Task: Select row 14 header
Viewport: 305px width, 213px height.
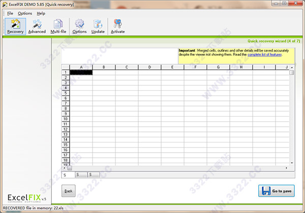Action: [x=66, y=139]
